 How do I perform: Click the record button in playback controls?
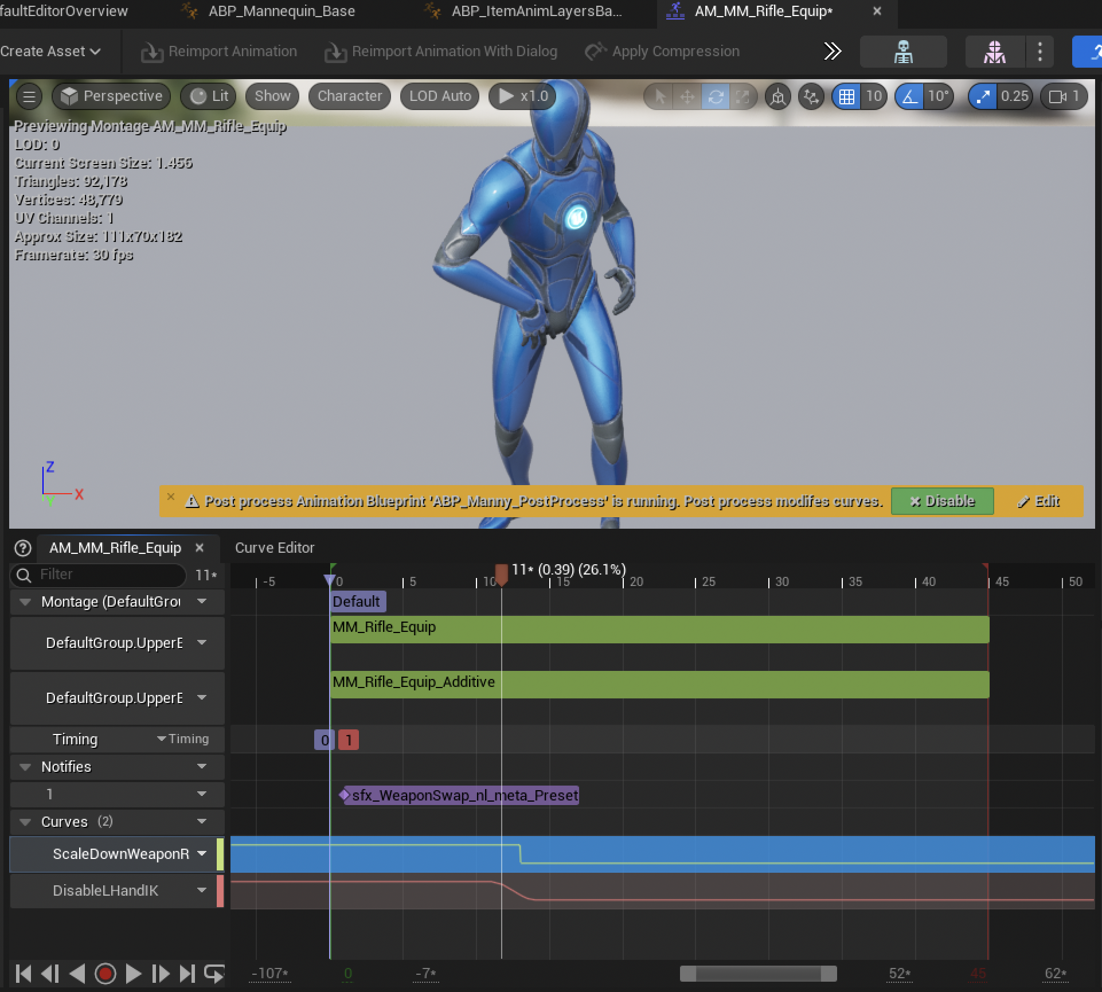coord(105,973)
